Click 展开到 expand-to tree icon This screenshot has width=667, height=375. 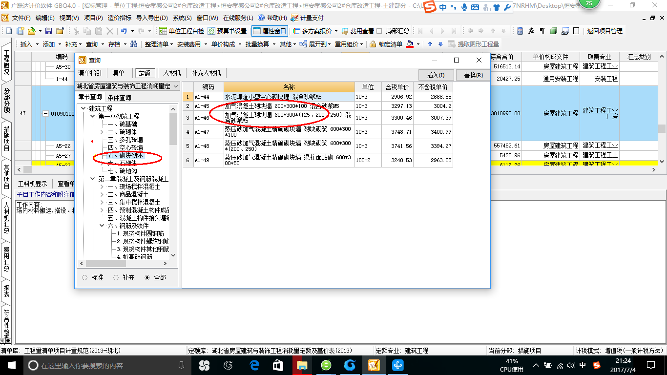[x=304, y=44]
